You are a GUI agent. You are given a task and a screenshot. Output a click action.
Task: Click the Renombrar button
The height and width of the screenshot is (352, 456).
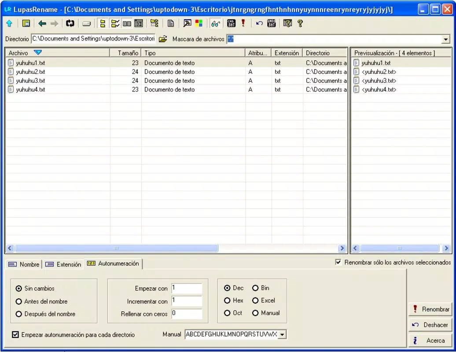pyautogui.click(x=431, y=309)
